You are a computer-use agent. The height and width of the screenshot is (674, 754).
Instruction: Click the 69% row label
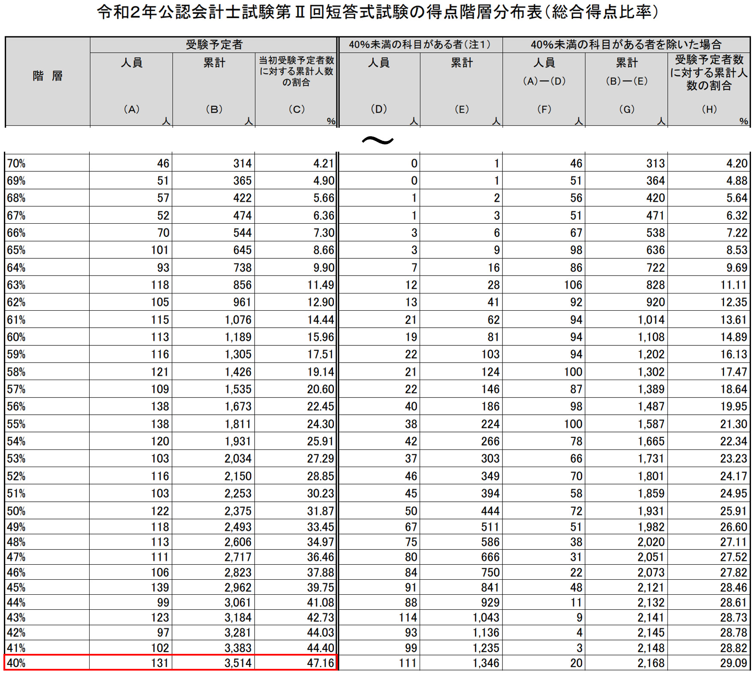pos(16,181)
